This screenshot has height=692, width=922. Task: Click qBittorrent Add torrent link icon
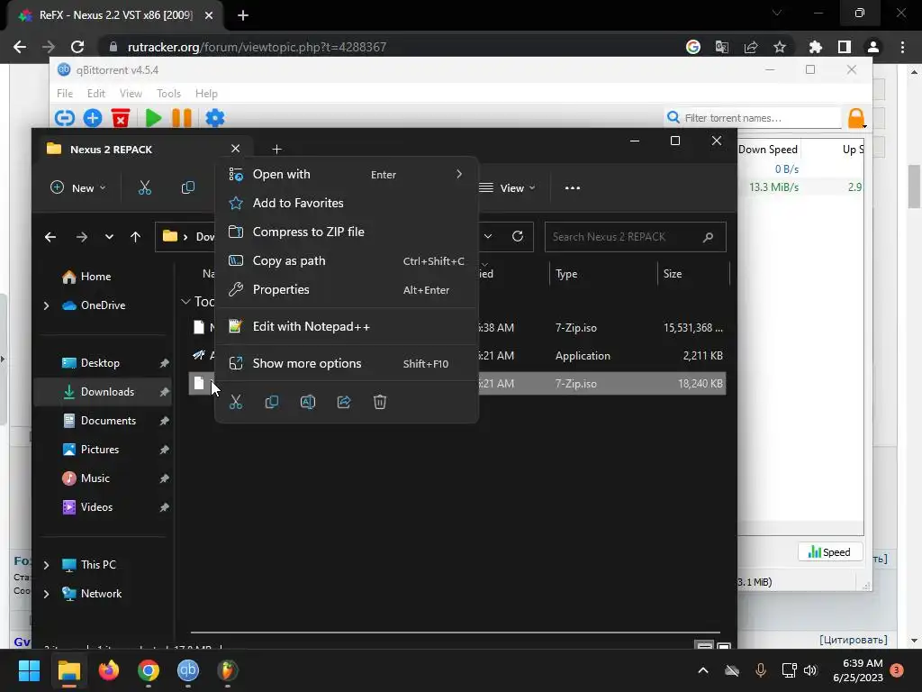pos(65,118)
